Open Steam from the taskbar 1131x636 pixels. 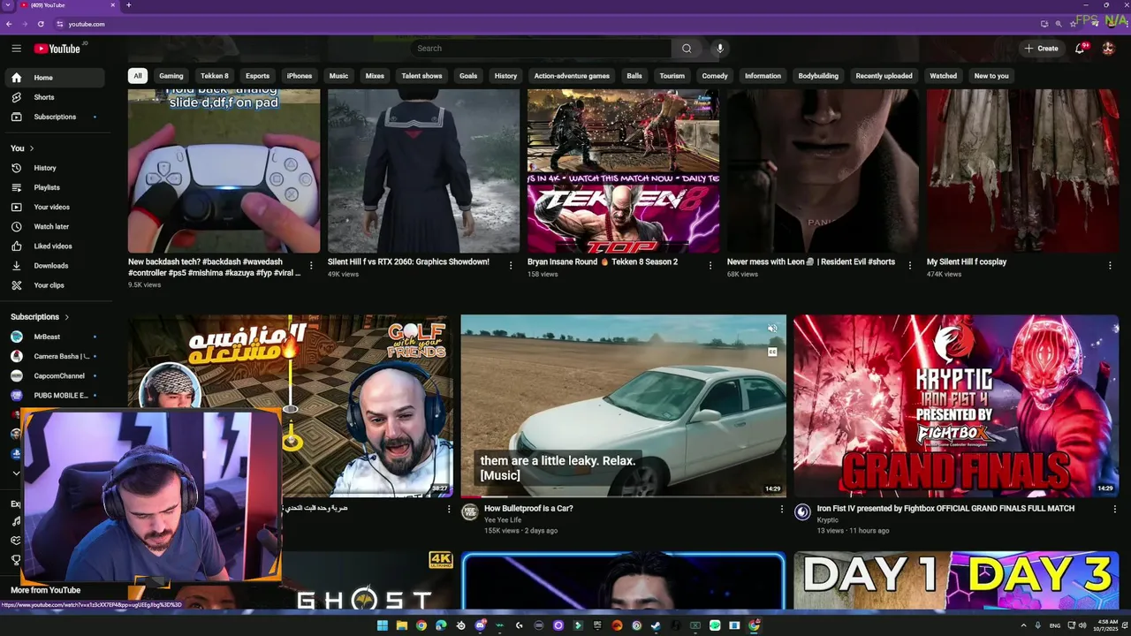[x=656, y=625]
